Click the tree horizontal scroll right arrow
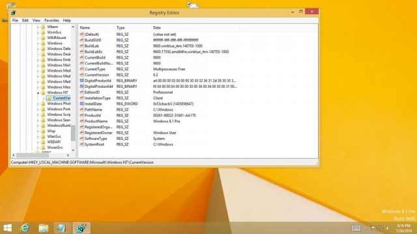 [68, 155]
